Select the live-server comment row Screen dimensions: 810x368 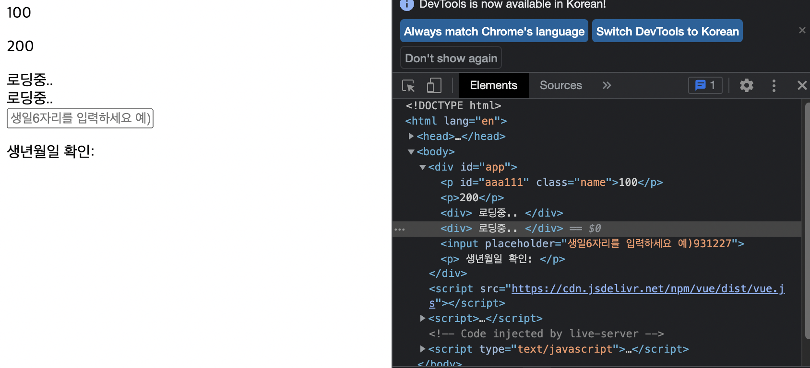coord(597,334)
